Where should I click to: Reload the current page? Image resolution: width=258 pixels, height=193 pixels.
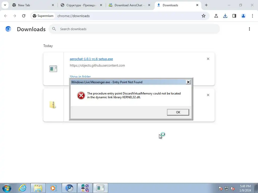24,16
